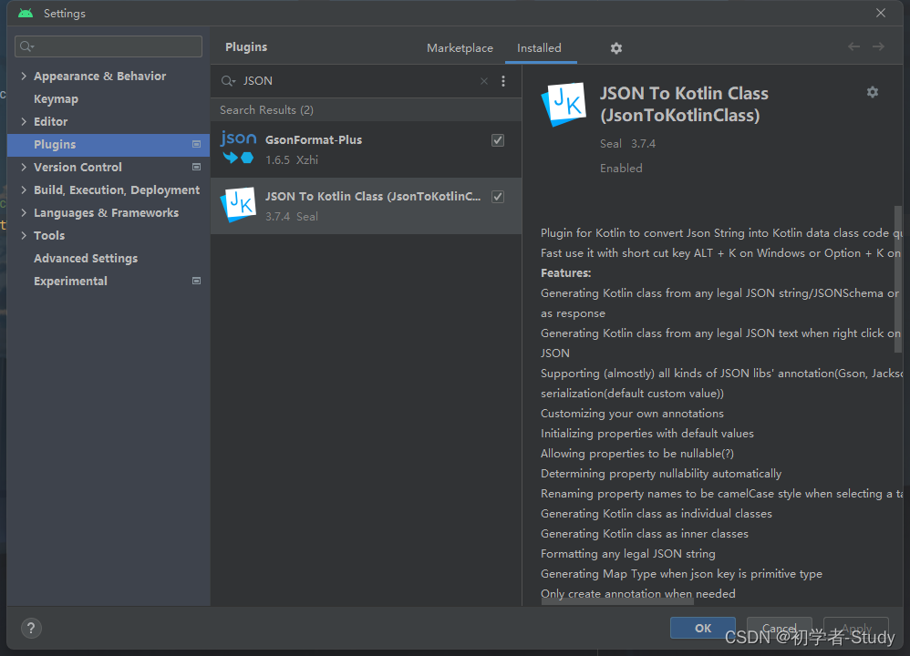Click the Search Results (2) header
This screenshot has width=910, height=656.
tap(266, 110)
